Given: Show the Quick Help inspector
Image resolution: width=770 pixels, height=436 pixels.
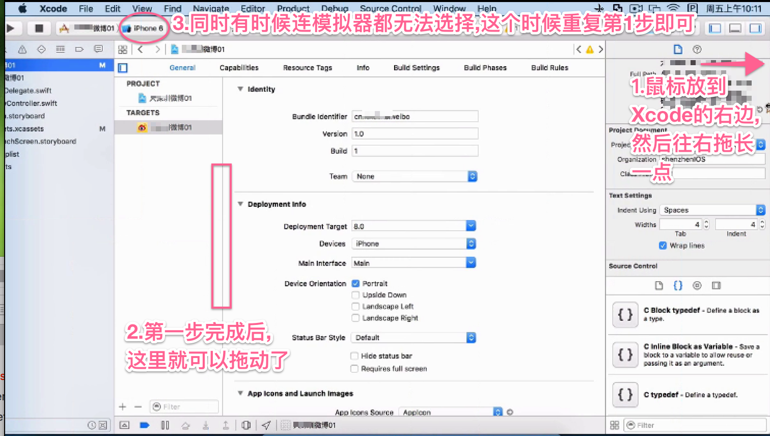Looking at the screenshot, I should pos(697,49).
